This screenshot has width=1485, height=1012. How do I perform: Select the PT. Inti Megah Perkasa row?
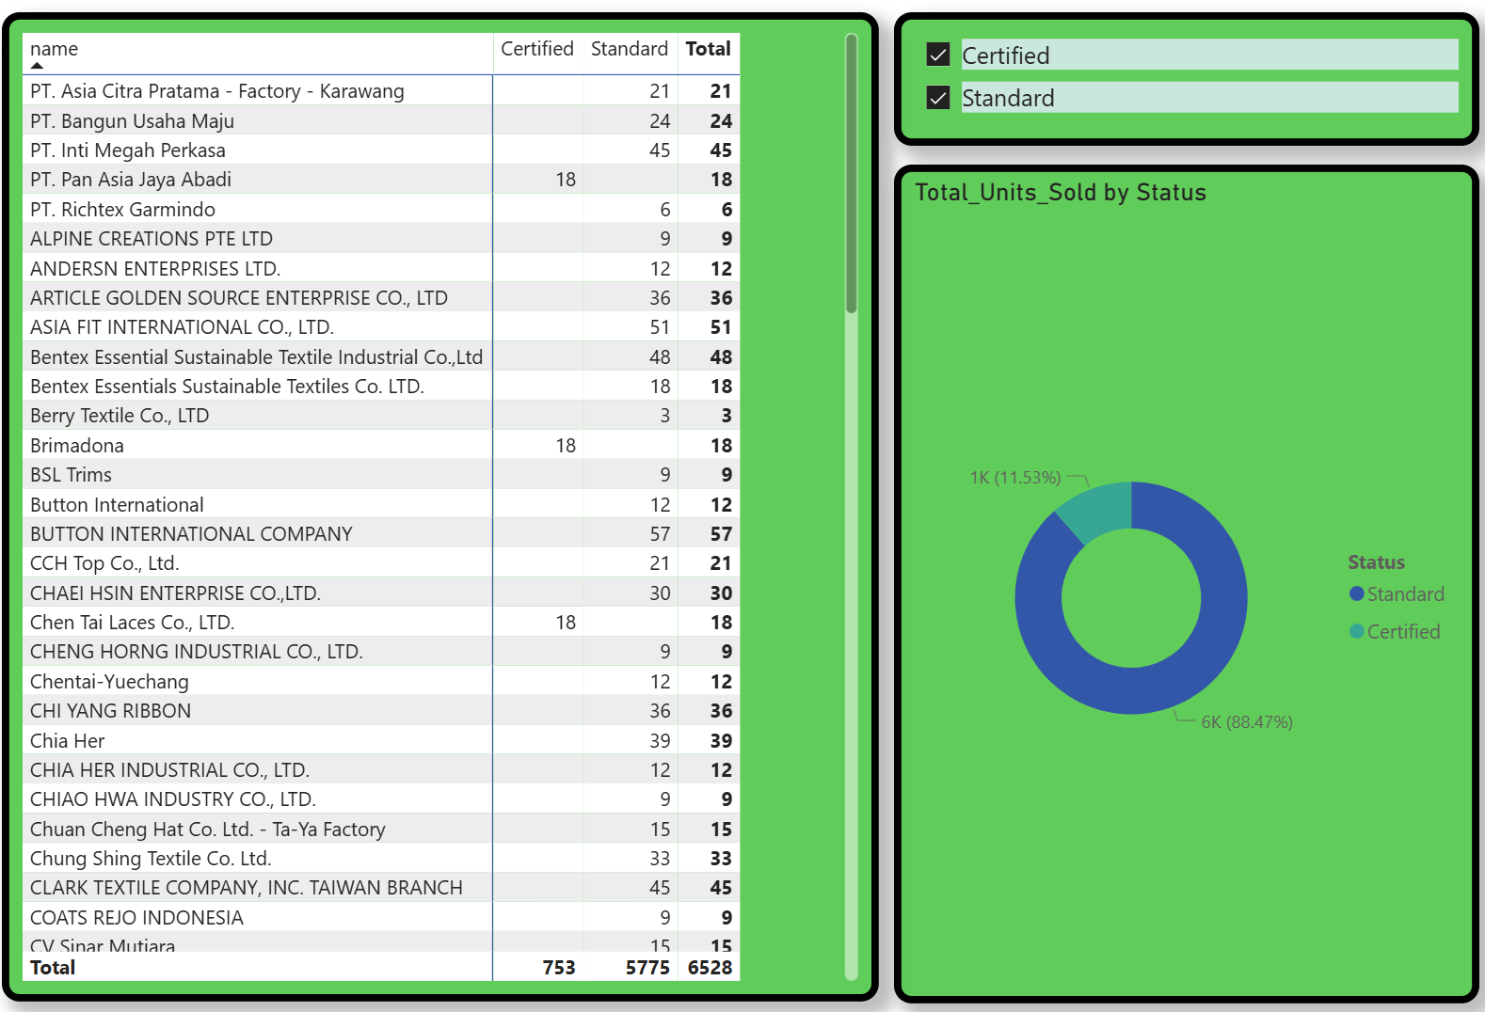[x=128, y=150]
